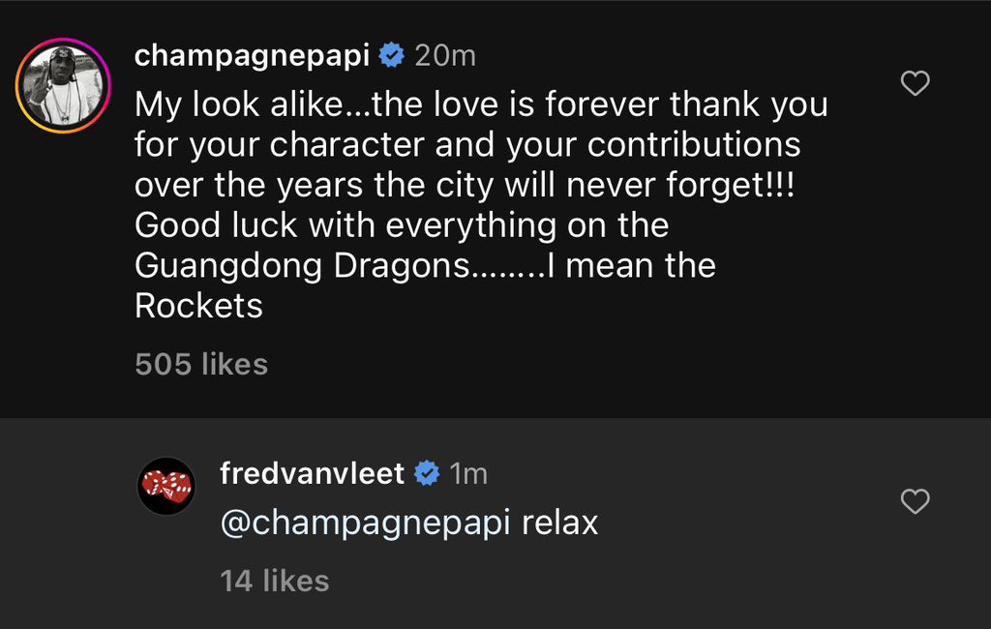This screenshot has height=629, width=991.
Task: View the 505 likes on champagnepapi's comment
Action: pyautogui.click(x=200, y=364)
